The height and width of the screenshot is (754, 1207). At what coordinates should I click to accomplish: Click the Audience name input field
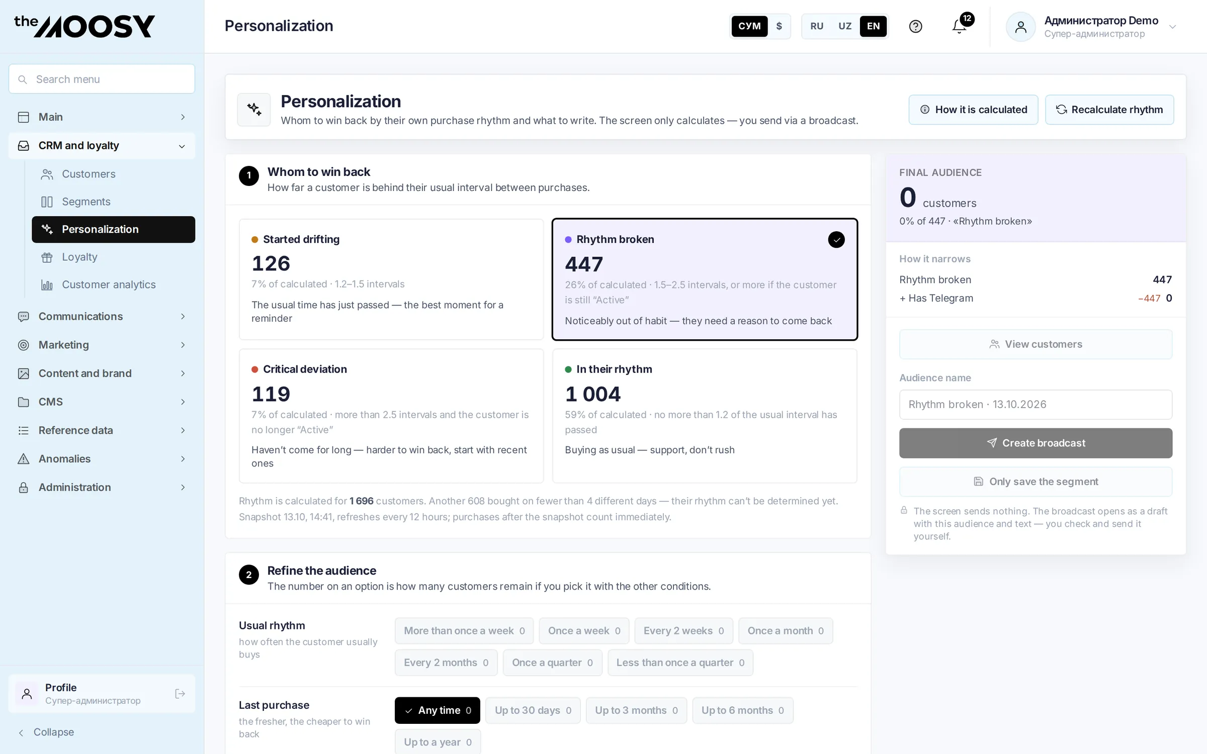pos(1036,404)
